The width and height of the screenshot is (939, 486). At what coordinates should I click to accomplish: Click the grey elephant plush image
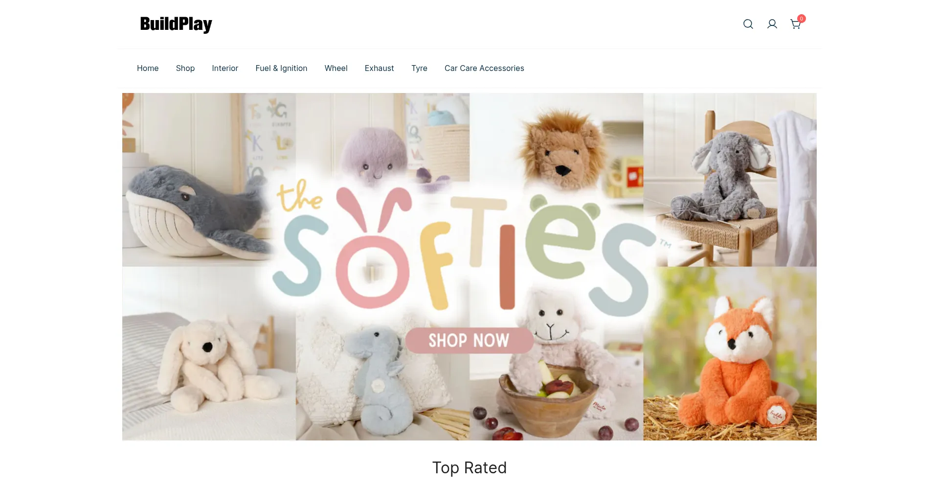click(724, 171)
